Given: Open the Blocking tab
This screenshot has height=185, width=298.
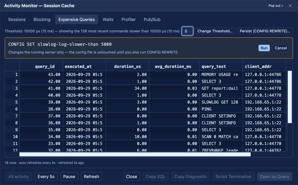Looking at the screenshot, I should tap(42, 20).
